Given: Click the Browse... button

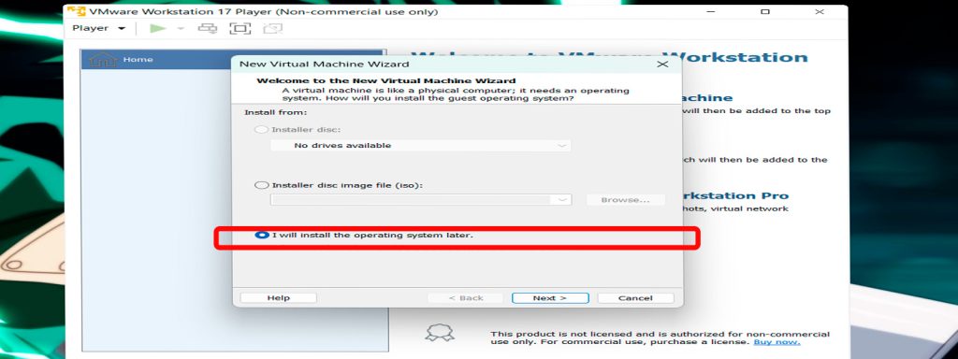Looking at the screenshot, I should point(625,200).
